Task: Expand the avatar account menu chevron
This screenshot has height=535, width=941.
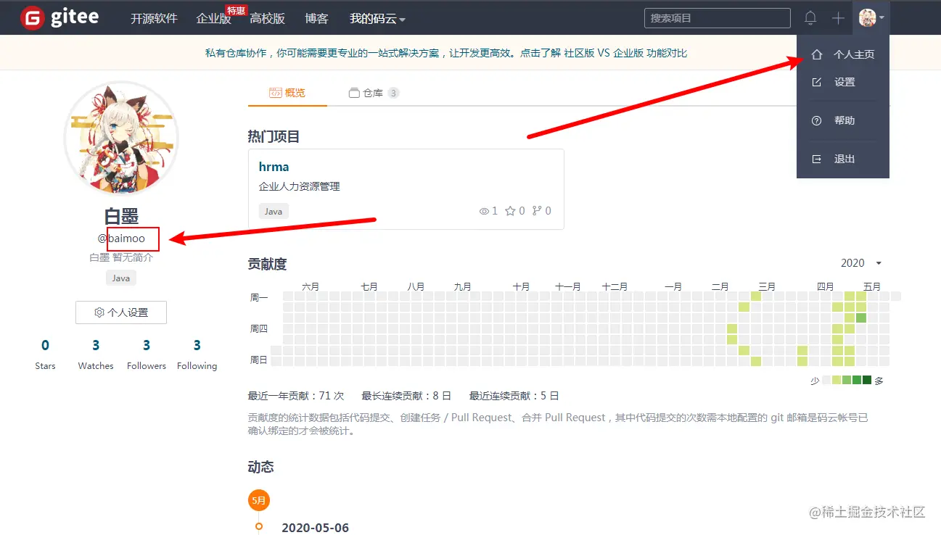Action: click(882, 17)
